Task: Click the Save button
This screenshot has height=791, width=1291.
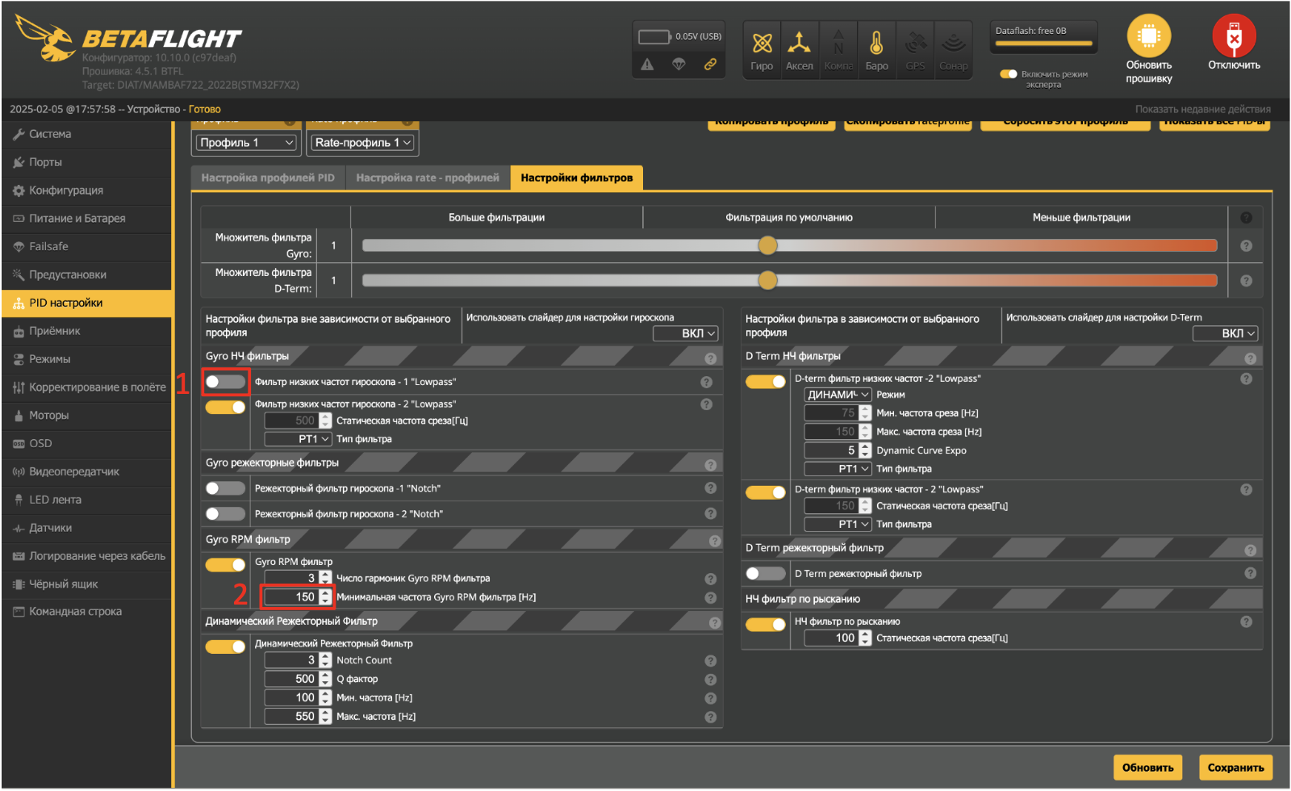Action: tap(1235, 768)
